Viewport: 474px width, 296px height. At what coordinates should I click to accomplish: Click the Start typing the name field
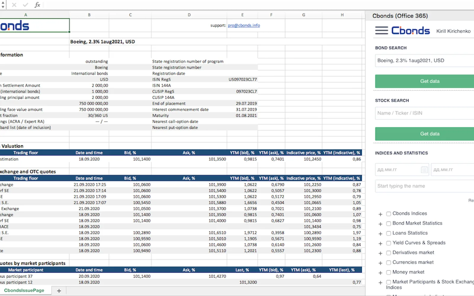click(425, 186)
